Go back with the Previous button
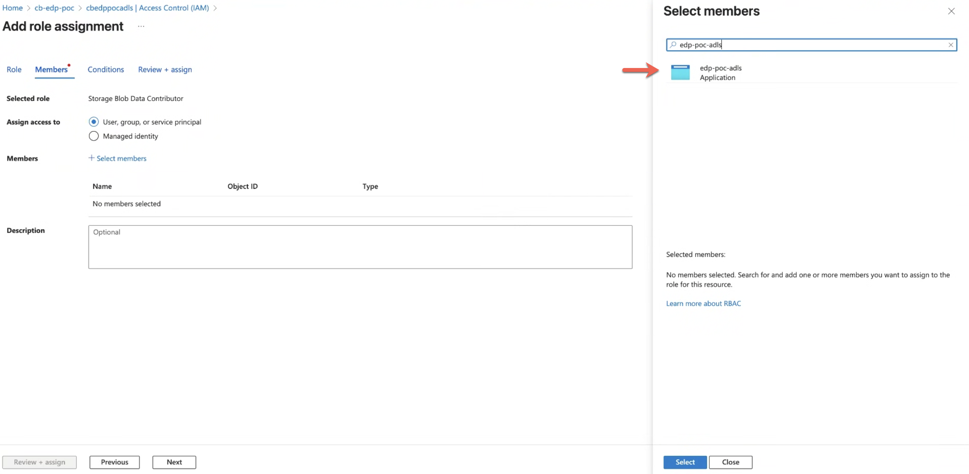This screenshot has height=474, width=969. click(x=114, y=462)
